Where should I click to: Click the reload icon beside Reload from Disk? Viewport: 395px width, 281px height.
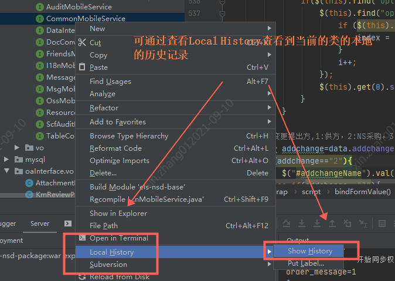point(82,277)
